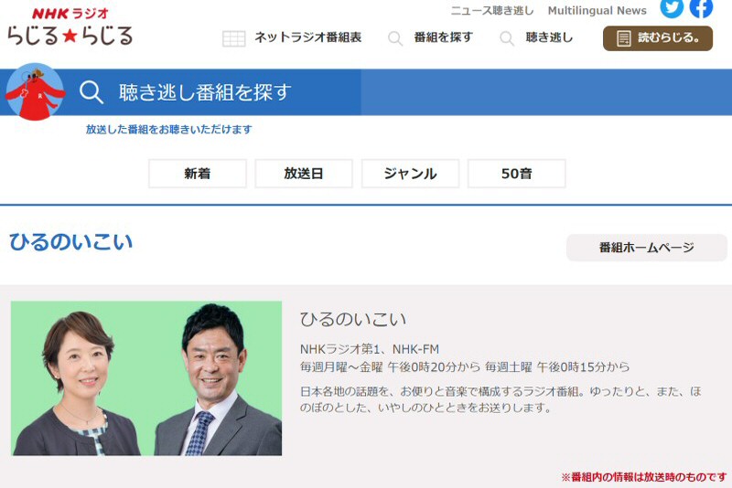Click the red mascot character icon
732x488 pixels.
coord(35,91)
